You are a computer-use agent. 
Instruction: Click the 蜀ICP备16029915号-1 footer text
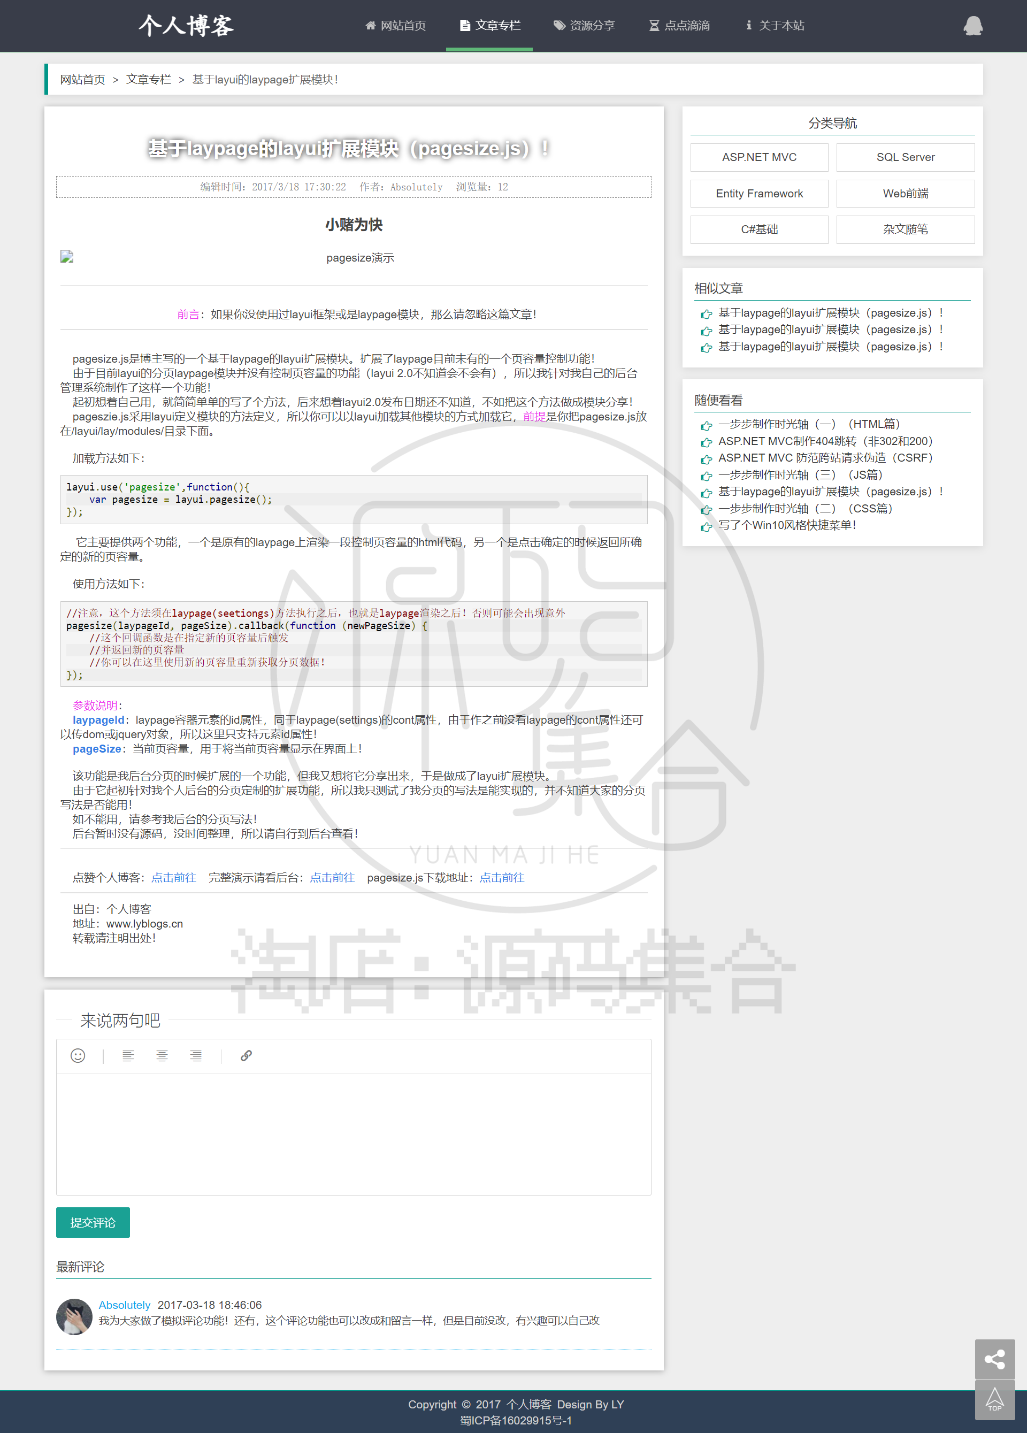516,1420
